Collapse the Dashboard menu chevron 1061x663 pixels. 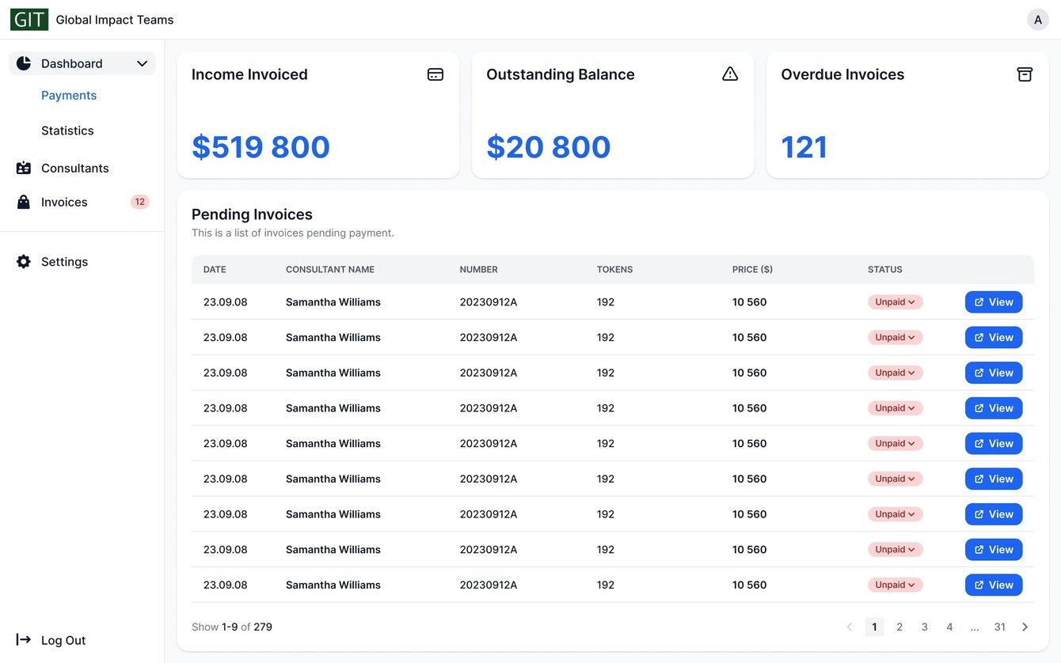(143, 64)
